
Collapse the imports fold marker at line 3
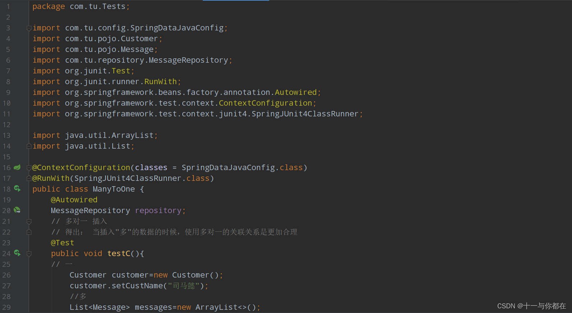pyautogui.click(x=29, y=28)
